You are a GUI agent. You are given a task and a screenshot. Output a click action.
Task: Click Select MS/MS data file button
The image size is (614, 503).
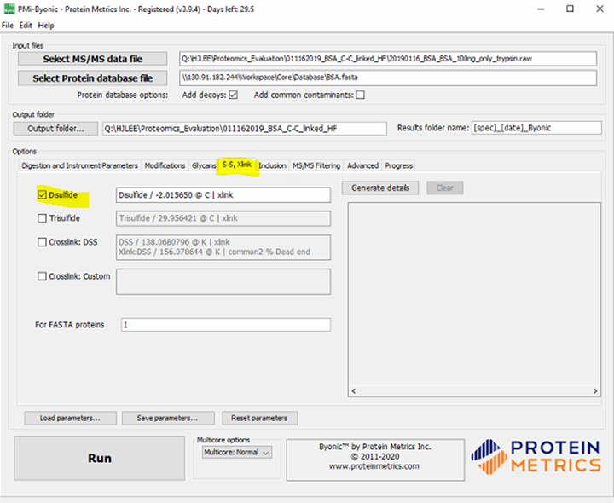pos(92,59)
